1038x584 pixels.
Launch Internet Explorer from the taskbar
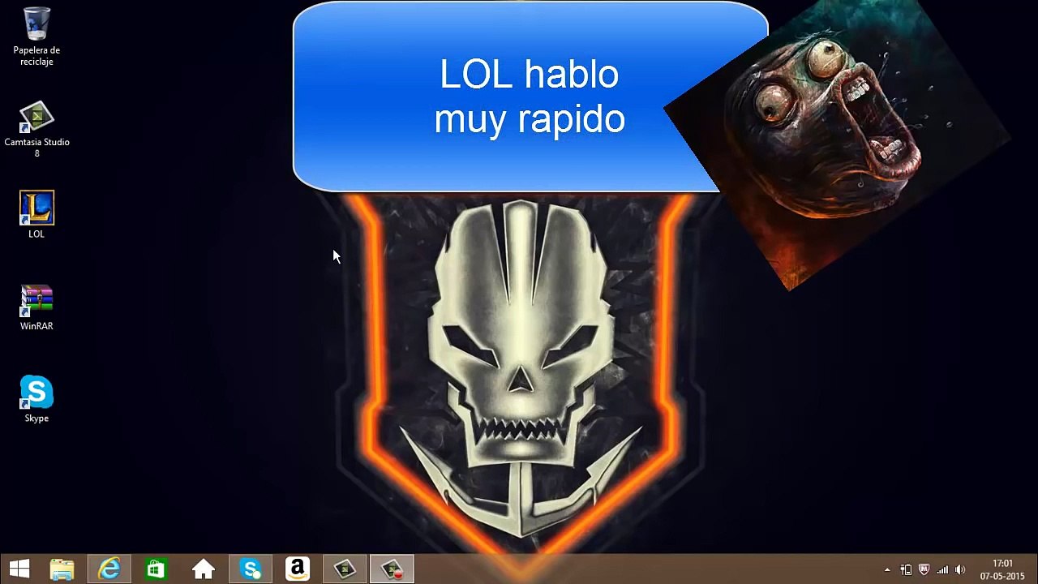tap(109, 569)
